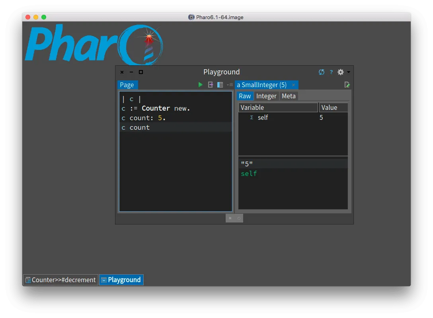Switch to the Raw inspector tab
This screenshot has height=318, width=433.
point(245,96)
